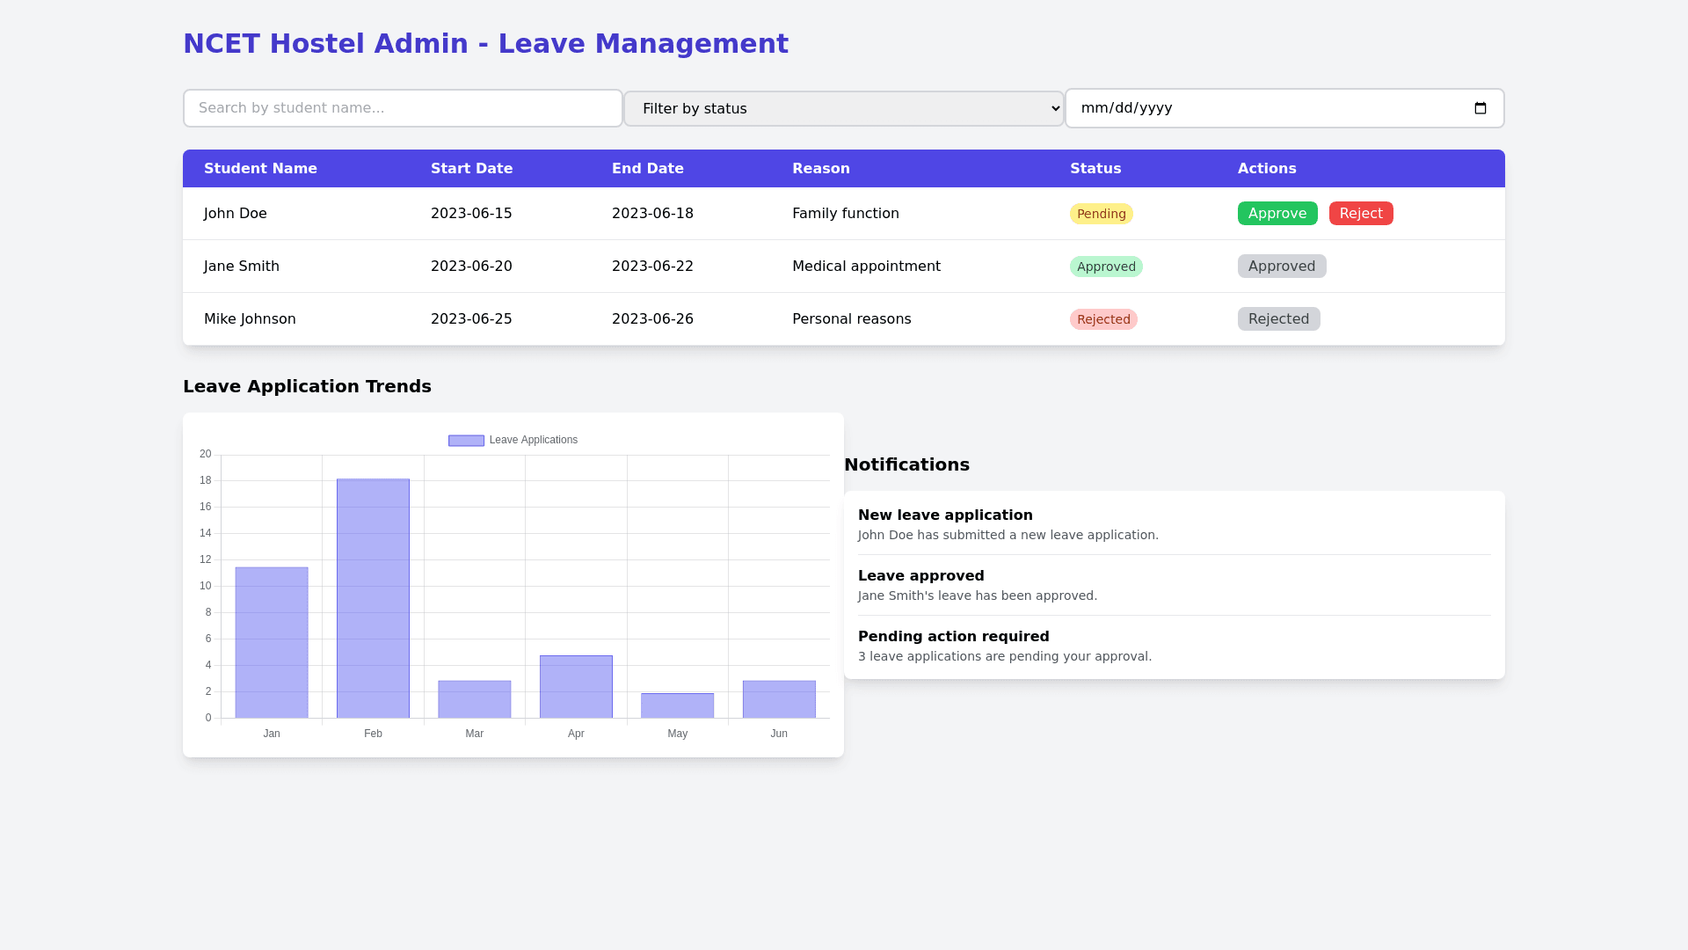Screen dimensions: 1688x950
Task: Approve John Doe's leave request
Action: click(1277, 214)
